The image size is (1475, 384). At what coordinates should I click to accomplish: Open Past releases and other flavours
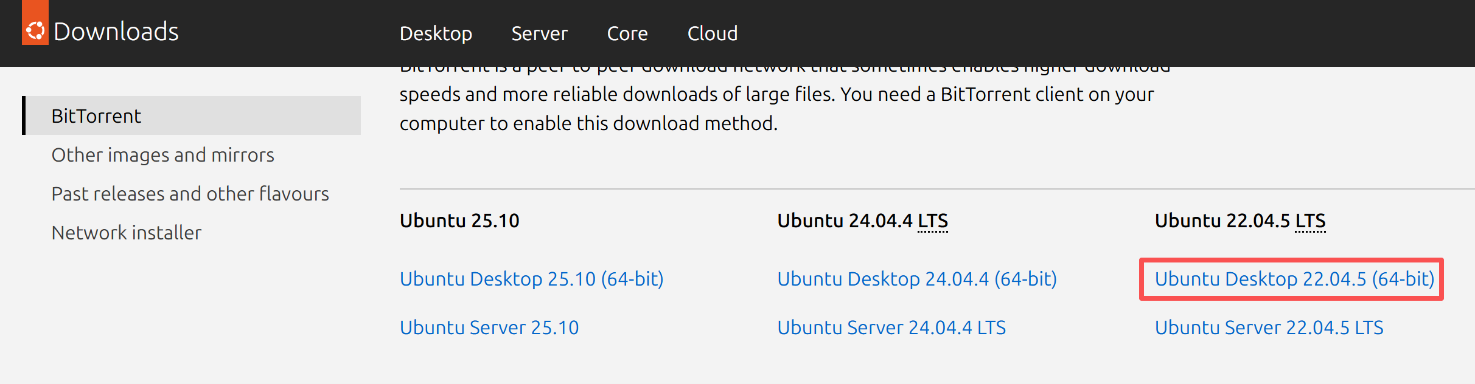pos(190,194)
